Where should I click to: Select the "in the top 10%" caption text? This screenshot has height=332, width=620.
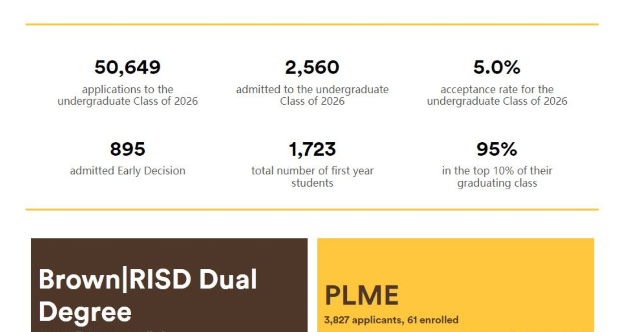[x=497, y=177]
